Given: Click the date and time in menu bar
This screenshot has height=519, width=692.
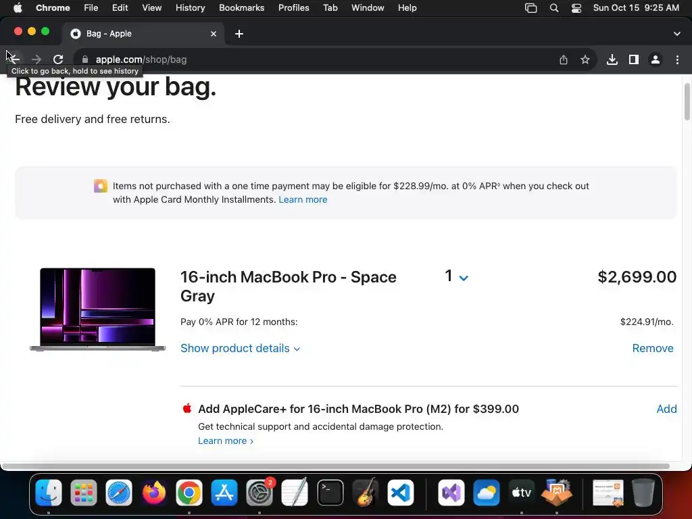Looking at the screenshot, I should pyautogui.click(x=636, y=7).
